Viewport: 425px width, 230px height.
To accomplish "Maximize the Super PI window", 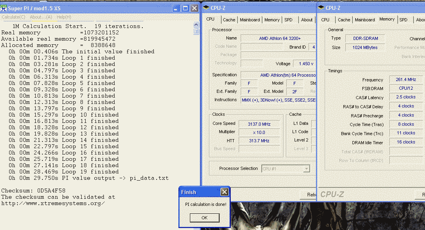I will (x=185, y=8).
